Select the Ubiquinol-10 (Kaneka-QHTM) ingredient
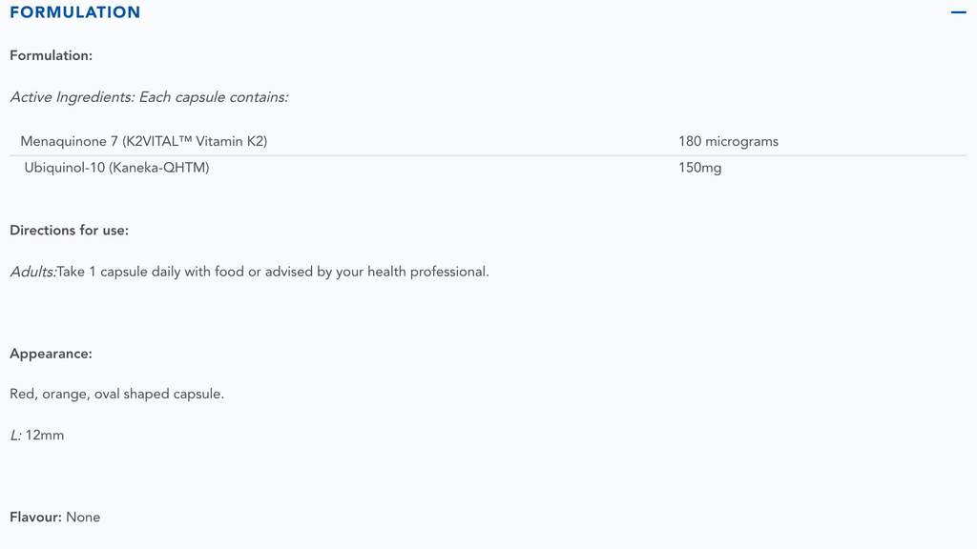977x549 pixels. [x=116, y=168]
